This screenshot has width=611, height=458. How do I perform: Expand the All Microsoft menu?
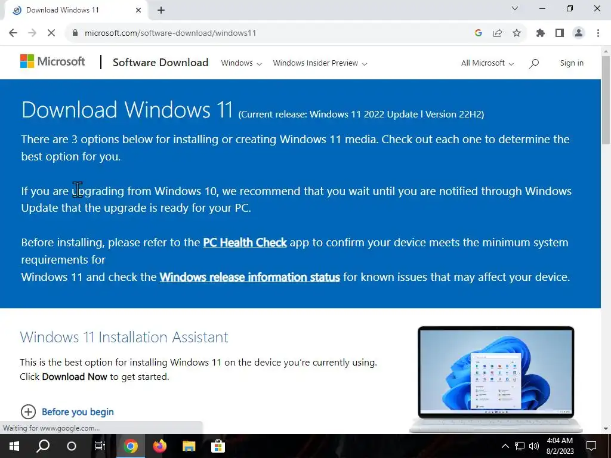coord(487,63)
